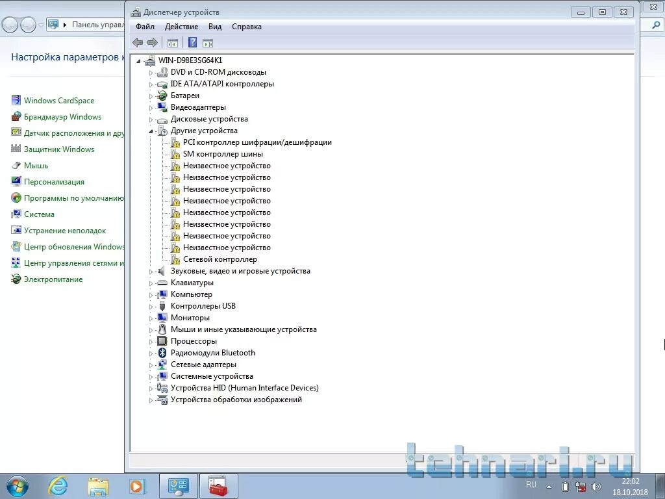Click the network status icon in system tray
665x499 pixels.
point(581,487)
